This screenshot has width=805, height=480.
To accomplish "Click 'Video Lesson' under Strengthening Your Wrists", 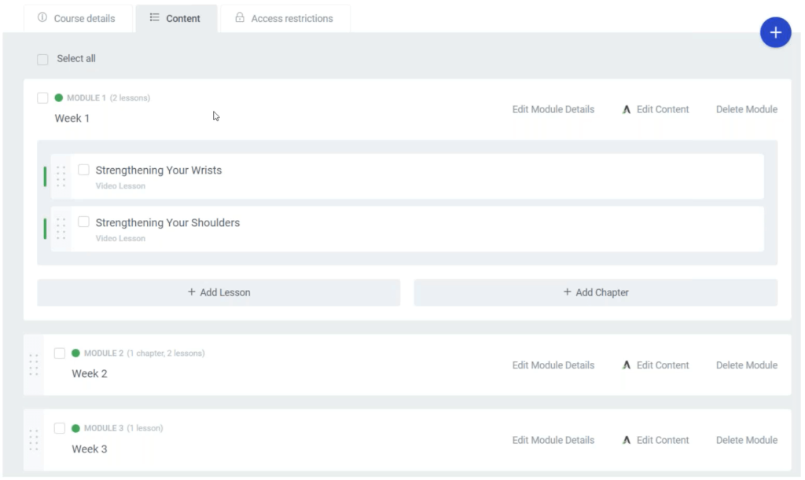I will point(120,185).
